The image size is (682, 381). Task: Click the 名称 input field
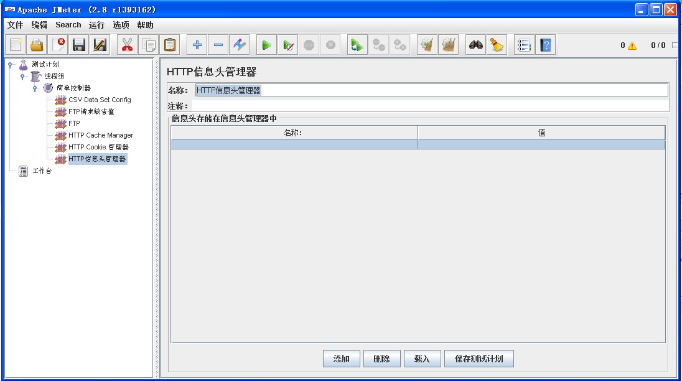[431, 90]
